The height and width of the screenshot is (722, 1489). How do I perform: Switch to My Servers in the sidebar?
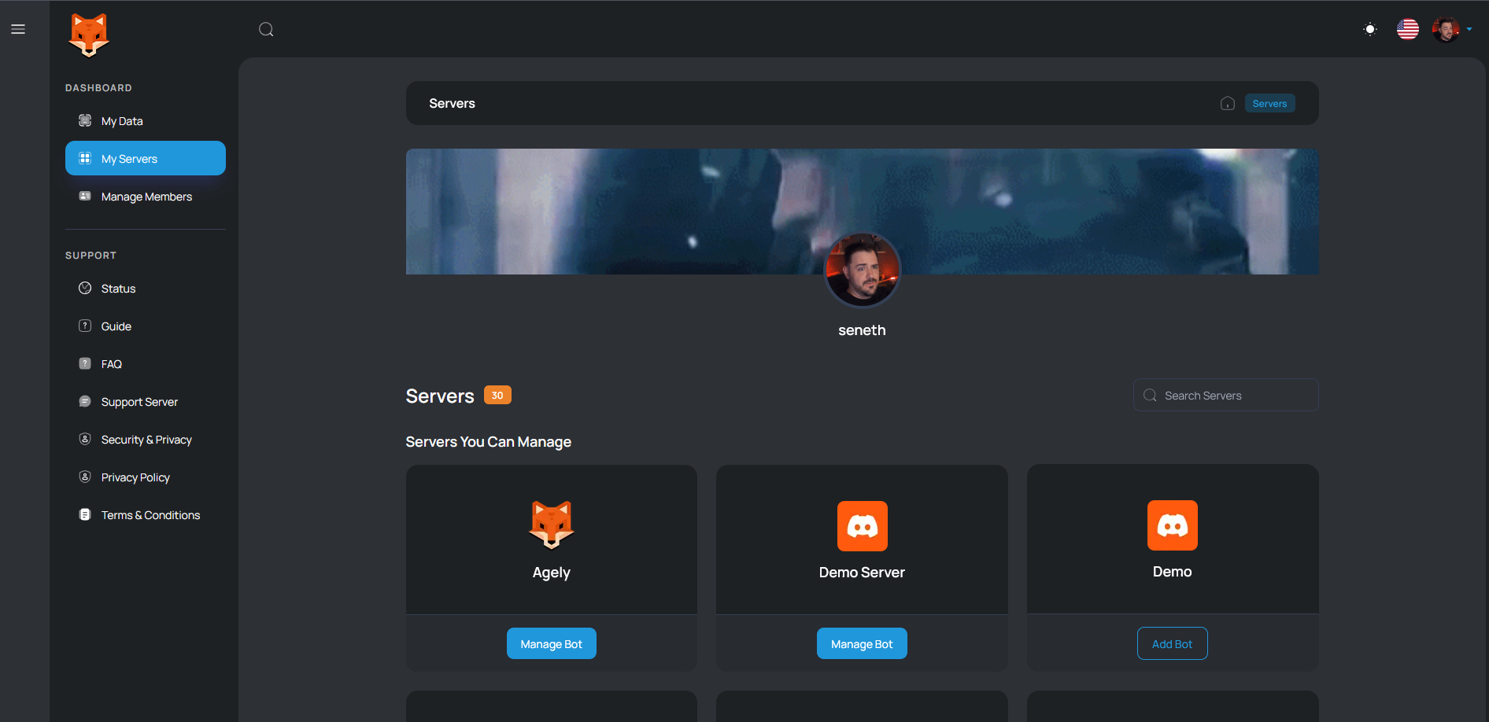point(128,158)
